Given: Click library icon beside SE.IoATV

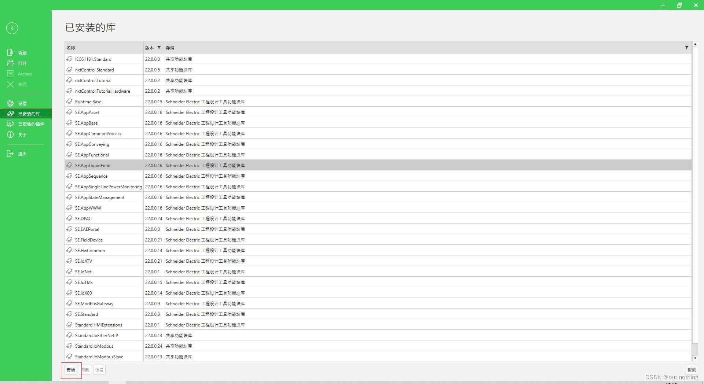Looking at the screenshot, I should 69,261.
